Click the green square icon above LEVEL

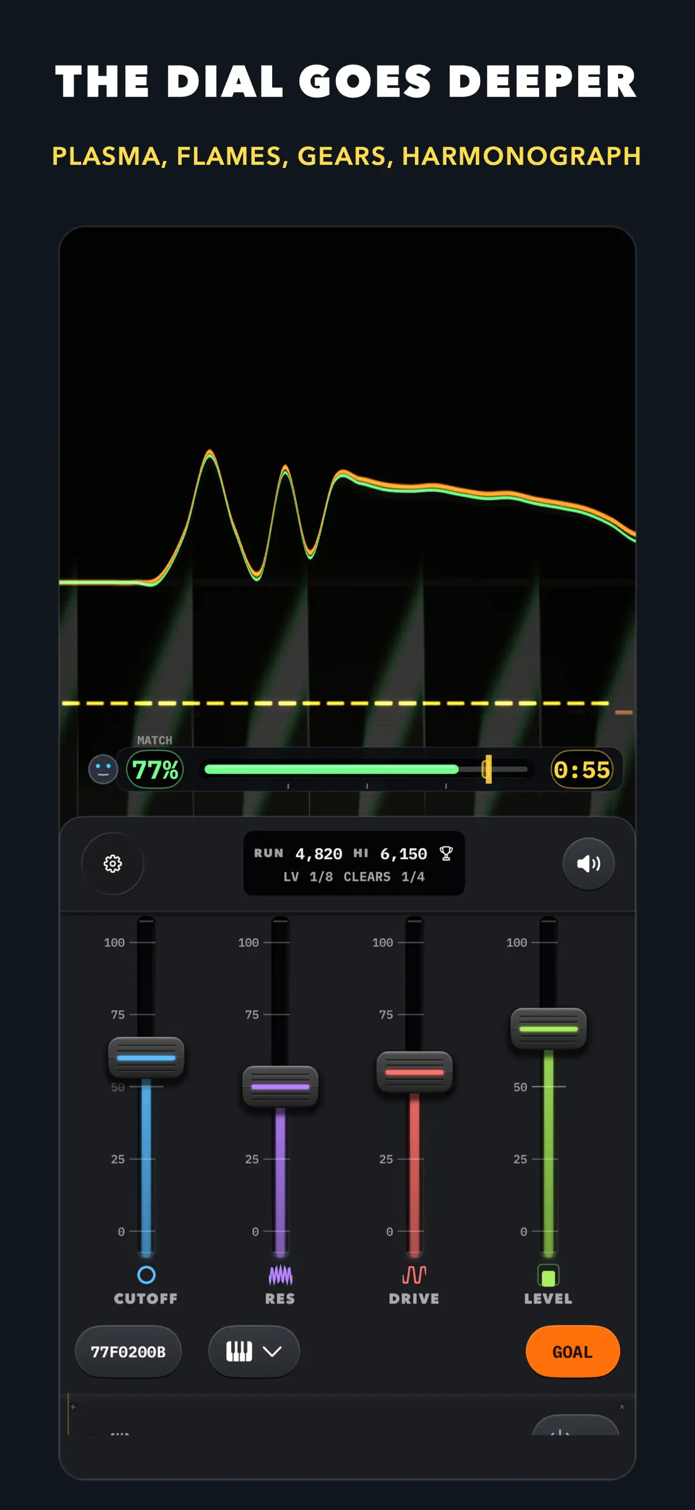[548, 1275]
